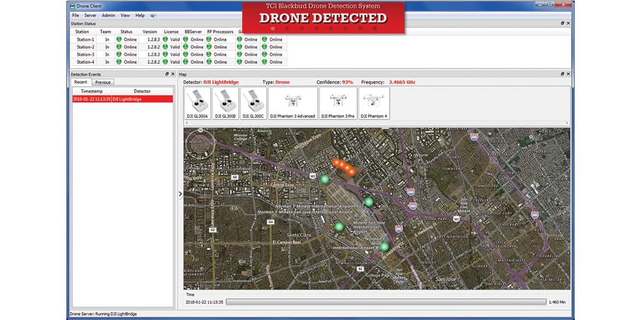Screen dimensions: 641x320
Task: Select the DJI GL300A controller thumbnail
Action: 197,103
